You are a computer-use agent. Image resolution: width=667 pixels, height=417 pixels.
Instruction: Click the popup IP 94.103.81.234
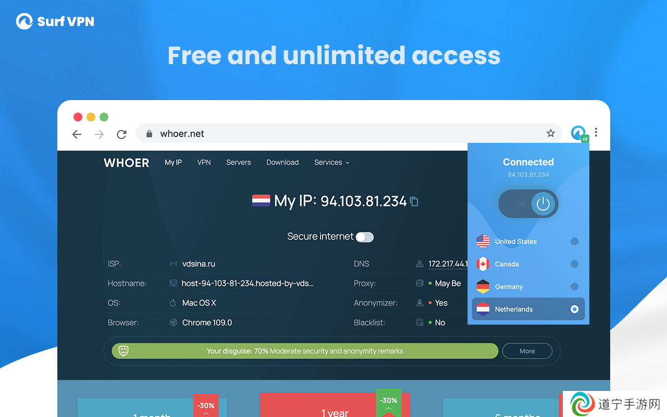(x=528, y=175)
